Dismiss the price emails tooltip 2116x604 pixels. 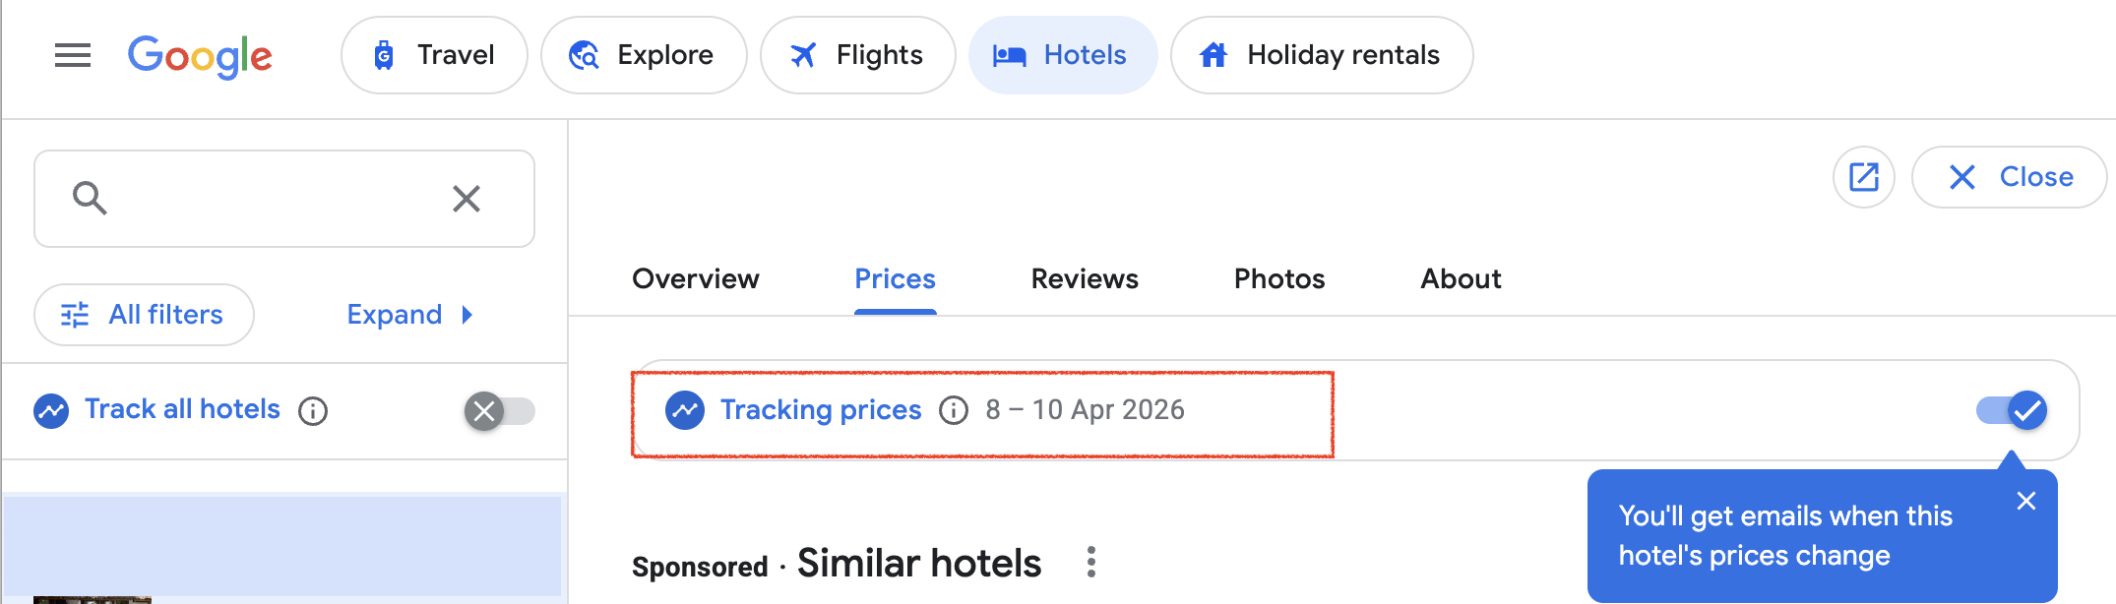coord(2027,502)
